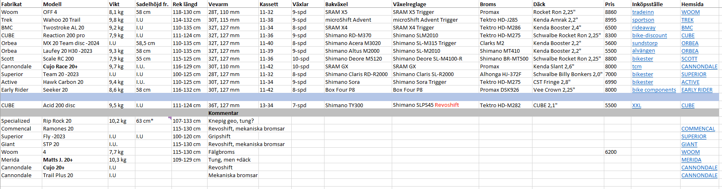
Task: Open the tcm link for Cannondale
Action: click(637, 67)
